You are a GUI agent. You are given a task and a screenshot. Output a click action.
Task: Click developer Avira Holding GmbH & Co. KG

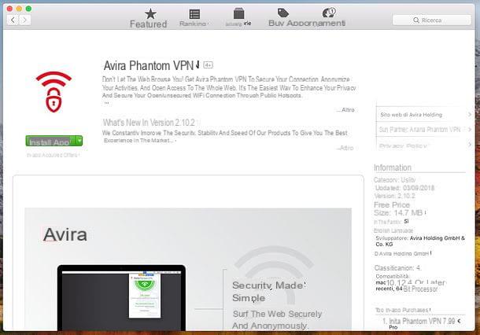click(x=420, y=241)
